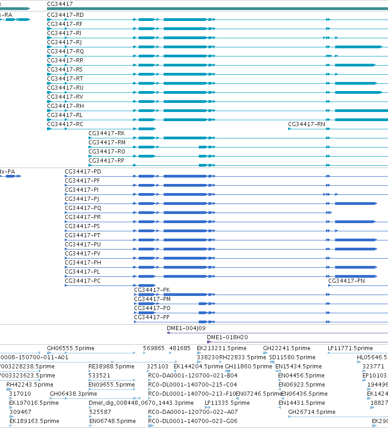Select the CG34417 gene label at top

[60, 4]
